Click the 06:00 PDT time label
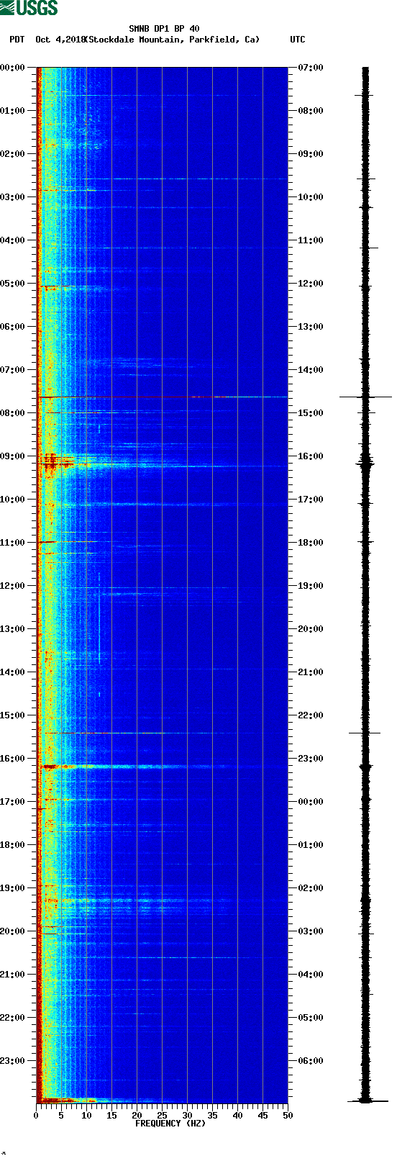The width and height of the screenshot is (397, 1161). click(12, 327)
